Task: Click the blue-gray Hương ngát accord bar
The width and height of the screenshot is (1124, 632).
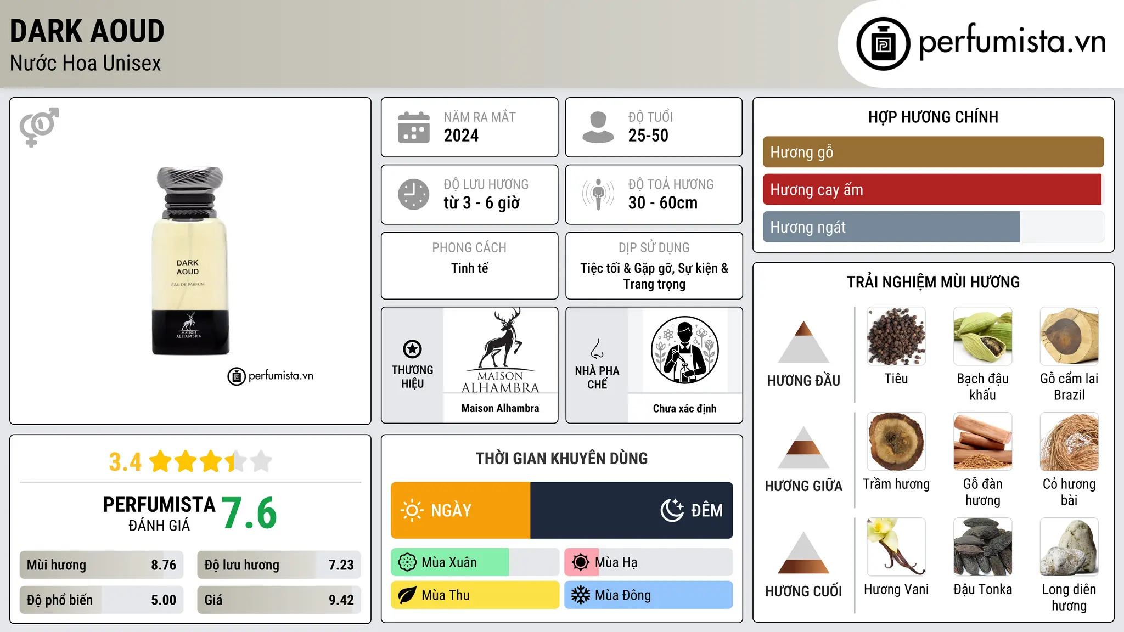Action: coord(891,227)
